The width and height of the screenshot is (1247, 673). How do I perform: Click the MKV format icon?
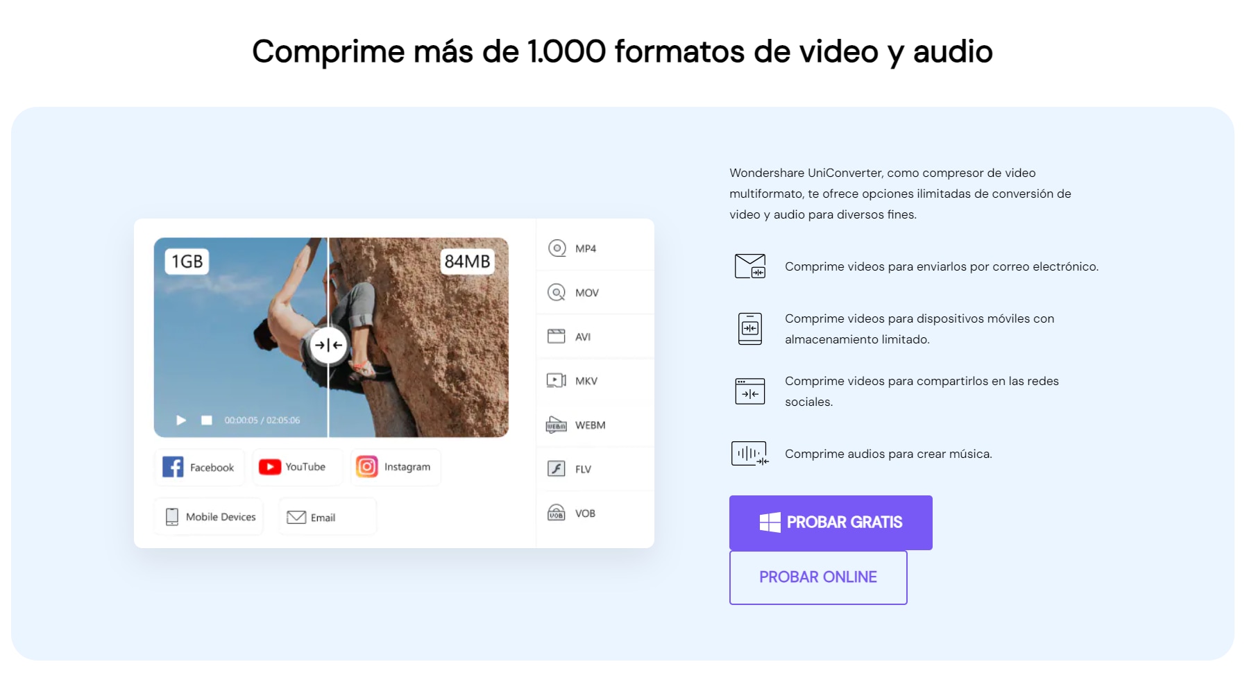[557, 381]
